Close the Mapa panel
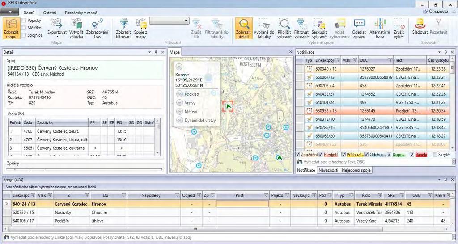Image resolution: width=458 pixels, height=244 pixels. coord(290,52)
